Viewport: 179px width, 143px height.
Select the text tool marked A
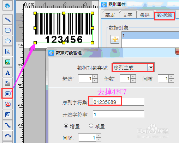coord(8,73)
